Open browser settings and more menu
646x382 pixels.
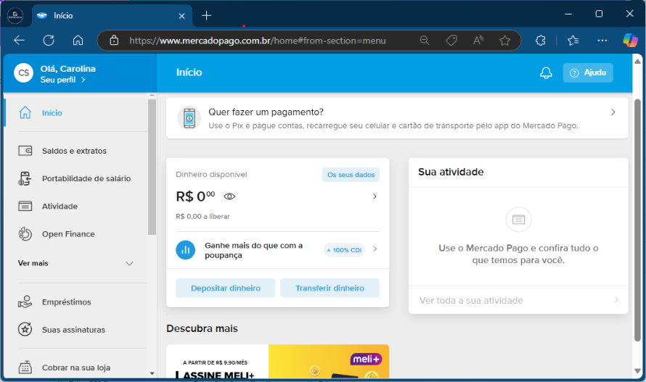pyautogui.click(x=602, y=41)
